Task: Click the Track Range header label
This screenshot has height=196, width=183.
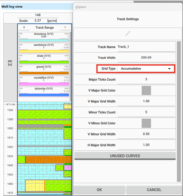Action: click(44, 28)
